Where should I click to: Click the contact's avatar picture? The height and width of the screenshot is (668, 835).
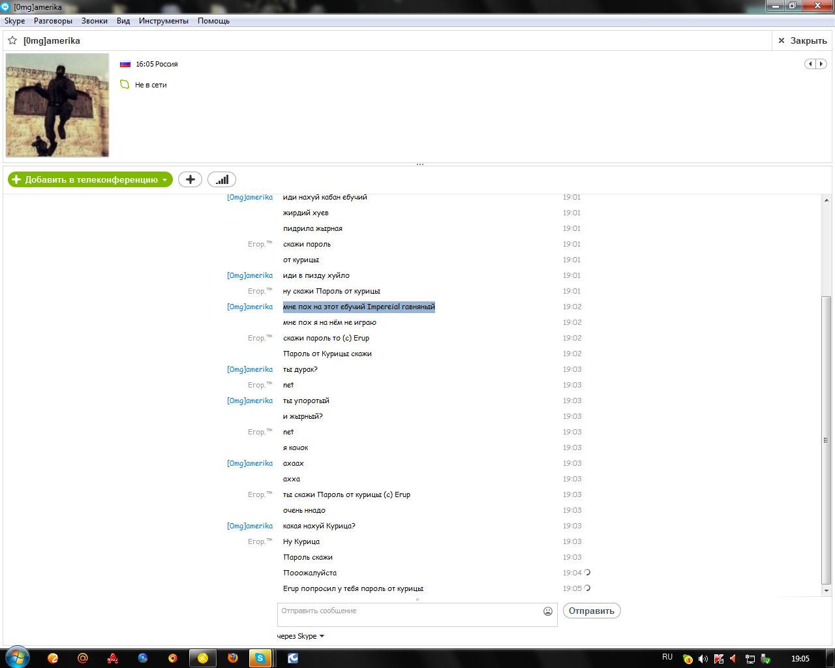[x=57, y=105]
